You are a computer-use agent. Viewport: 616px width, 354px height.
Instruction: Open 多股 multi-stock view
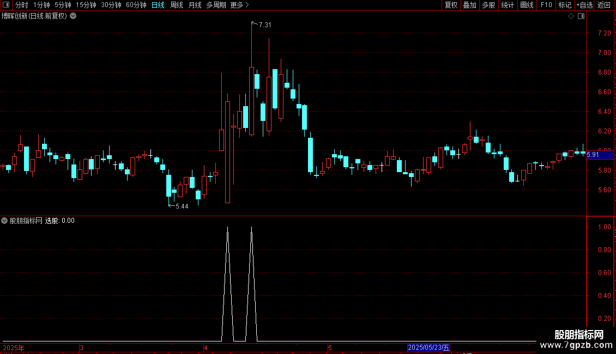click(x=488, y=5)
